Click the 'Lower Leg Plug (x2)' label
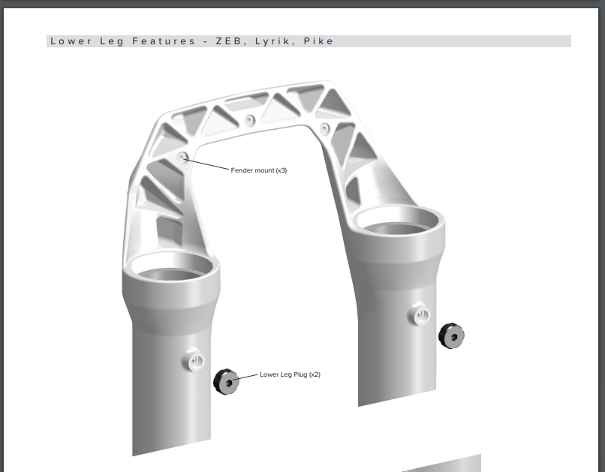The width and height of the screenshot is (605, 472). 290,374
